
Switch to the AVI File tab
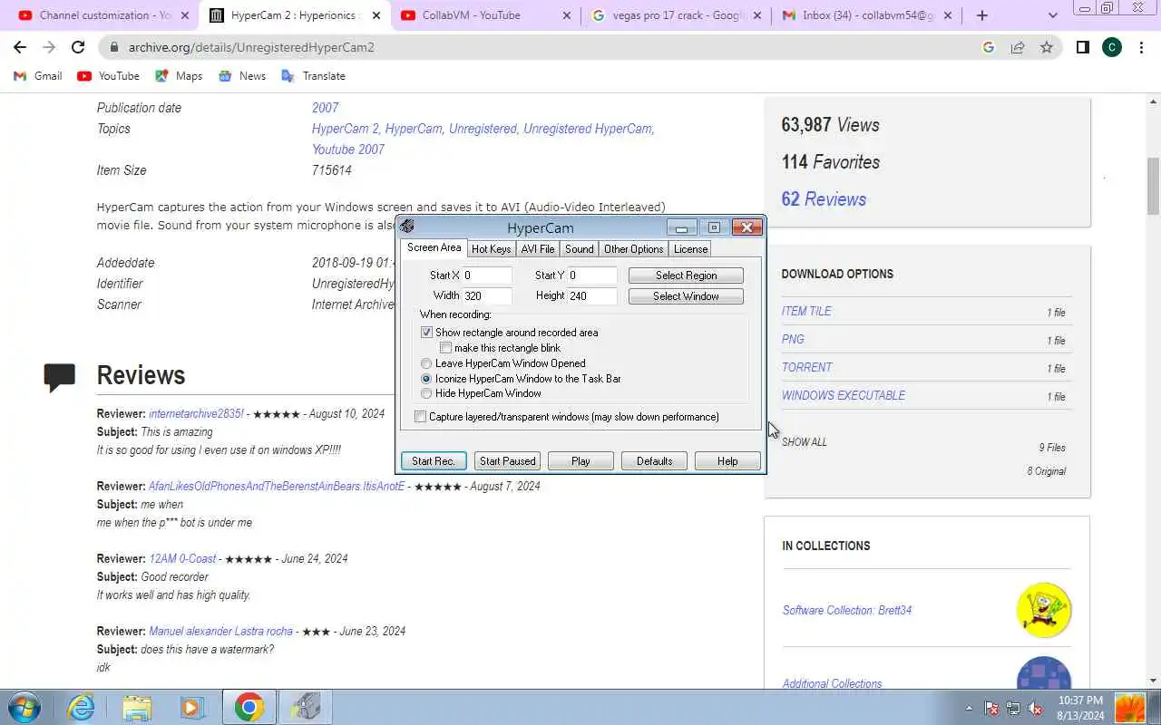(538, 249)
